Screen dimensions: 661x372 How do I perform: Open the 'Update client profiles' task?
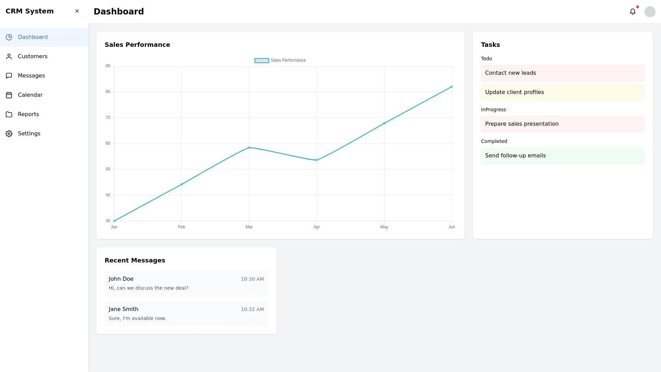pos(562,92)
